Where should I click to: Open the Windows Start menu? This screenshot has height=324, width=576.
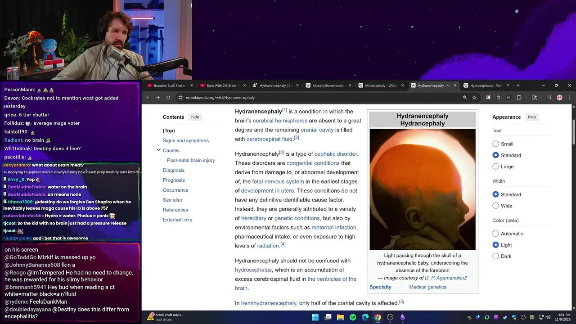[315, 317]
